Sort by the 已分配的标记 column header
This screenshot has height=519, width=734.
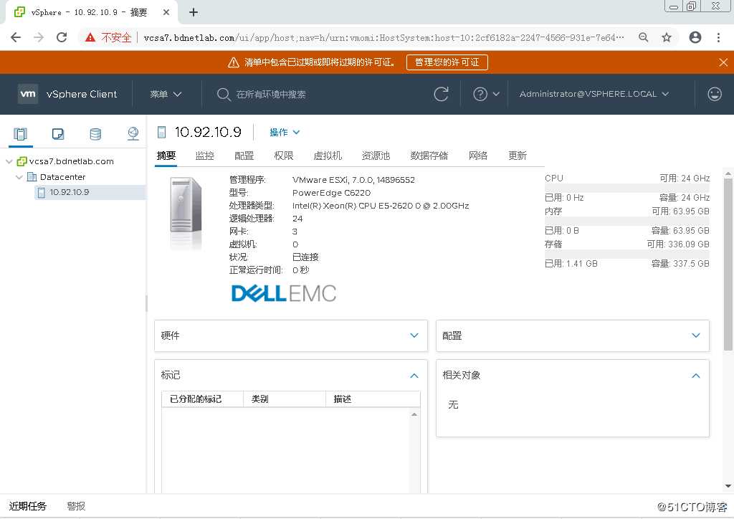(202, 399)
